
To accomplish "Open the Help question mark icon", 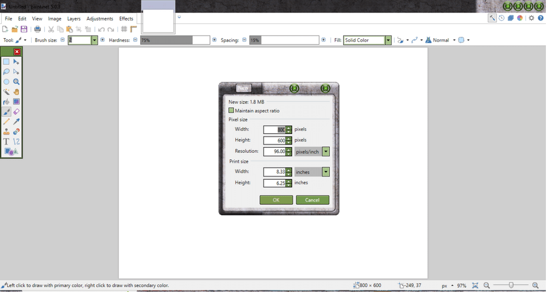I will point(540,18).
